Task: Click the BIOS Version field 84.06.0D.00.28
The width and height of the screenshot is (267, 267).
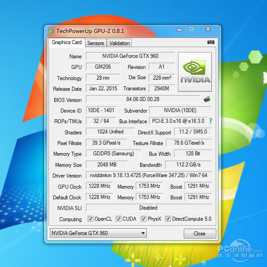Action: click(143, 99)
